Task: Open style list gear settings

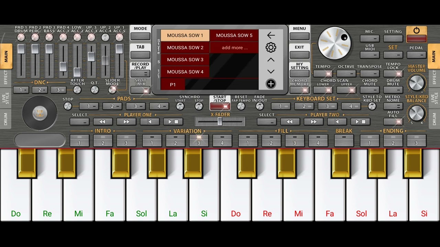Action: pyautogui.click(x=271, y=47)
